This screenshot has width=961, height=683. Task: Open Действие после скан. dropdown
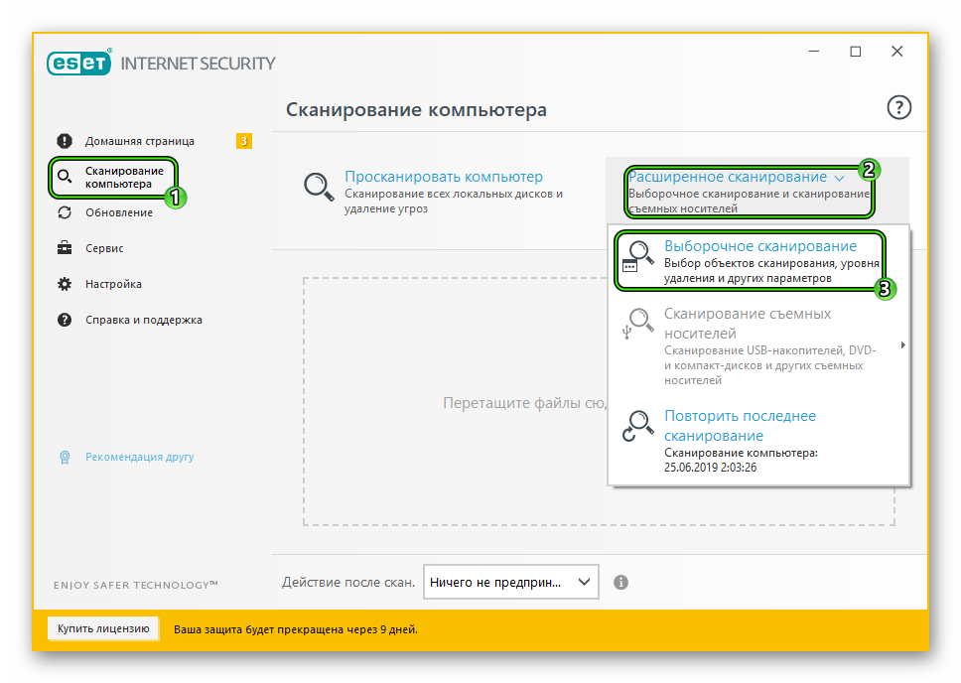point(510,582)
